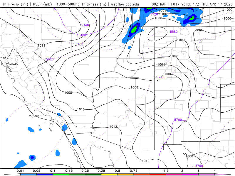Click the '0.15' legend value
235x176 pixels.
tap(69, 171)
